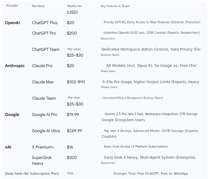Click the xAI provider cell
Screen dimensions: 208x179
coord(8,147)
